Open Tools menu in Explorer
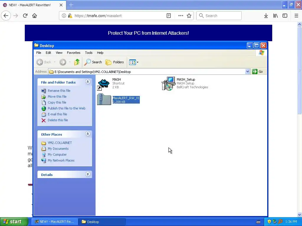302x226 pixels. (88, 53)
